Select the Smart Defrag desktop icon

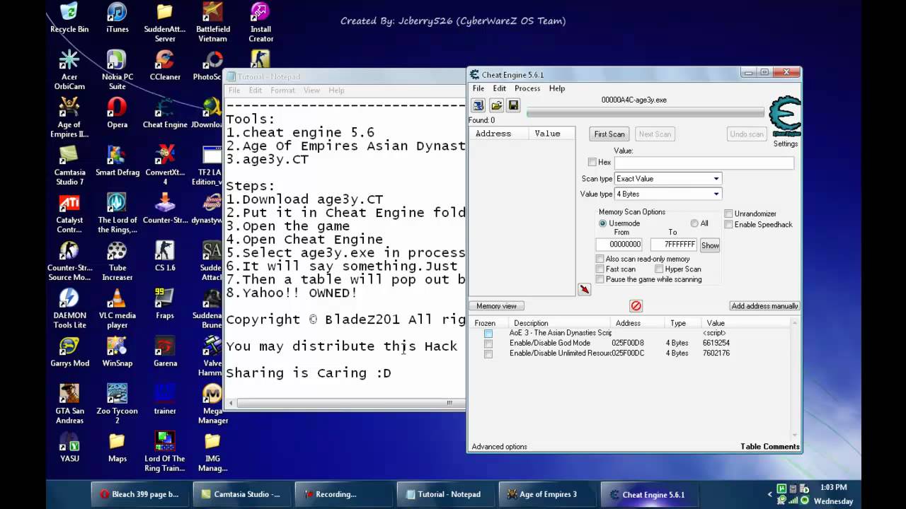pos(117,162)
